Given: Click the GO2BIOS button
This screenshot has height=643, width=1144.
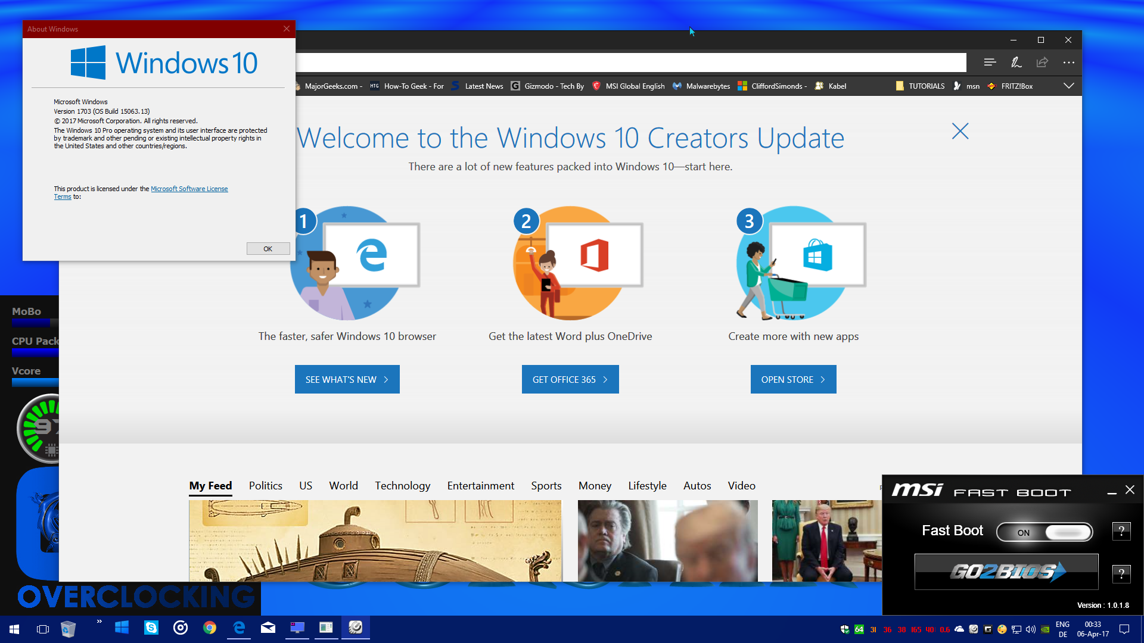Looking at the screenshot, I should click(x=1006, y=572).
